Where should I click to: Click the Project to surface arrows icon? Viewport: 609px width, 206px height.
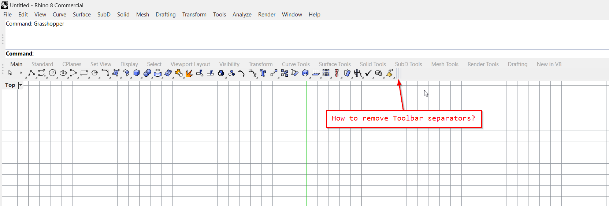(x=316, y=73)
